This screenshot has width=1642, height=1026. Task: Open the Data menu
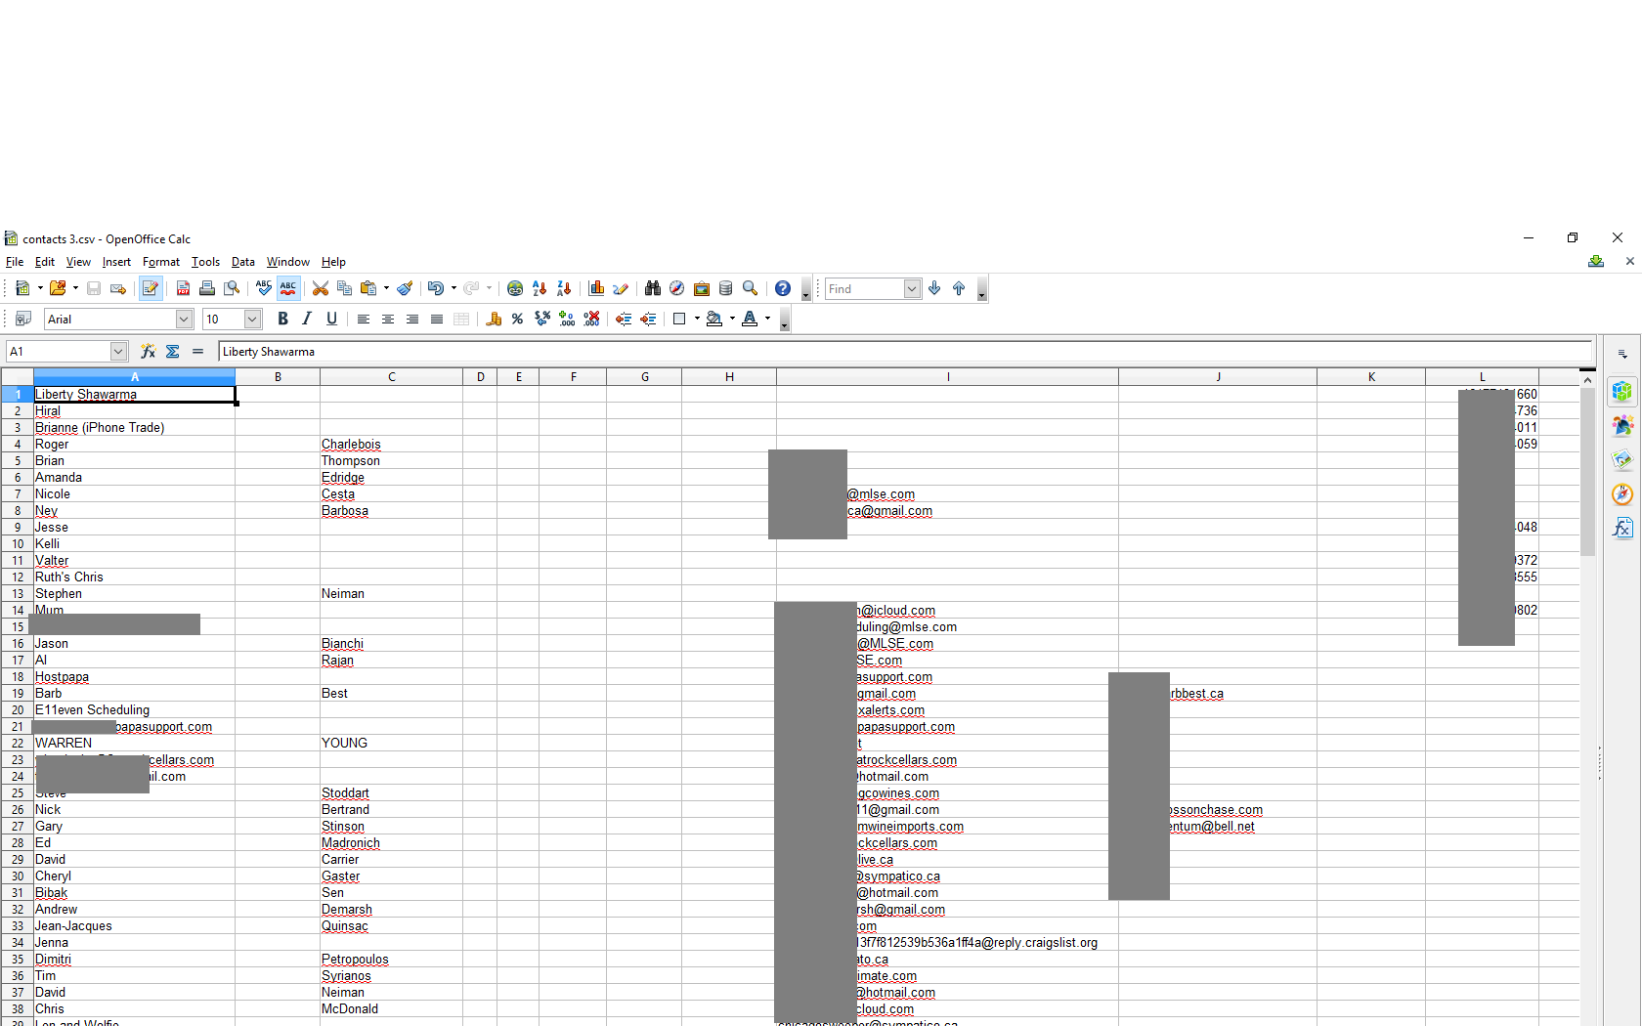pyautogui.click(x=242, y=262)
